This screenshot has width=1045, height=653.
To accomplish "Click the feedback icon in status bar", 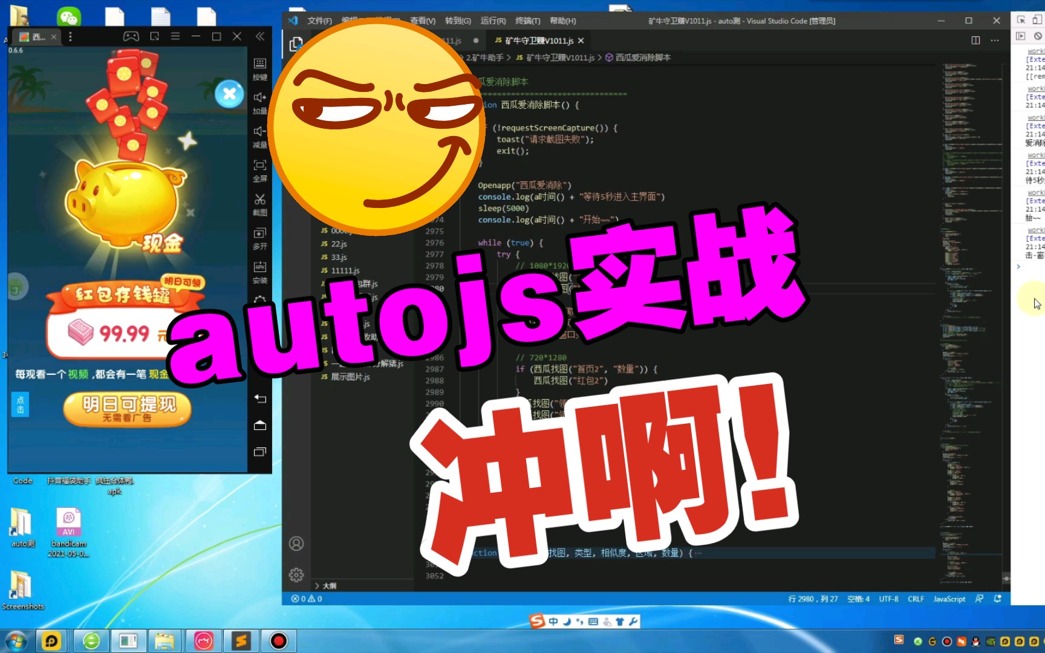I will pyautogui.click(x=979, y=599).
